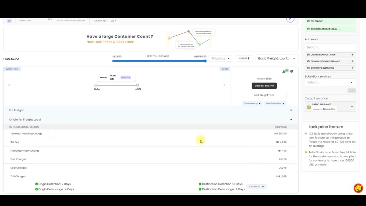Click Port Charges row
This screenshot has width=366, height=206.
tap(150, 159)
